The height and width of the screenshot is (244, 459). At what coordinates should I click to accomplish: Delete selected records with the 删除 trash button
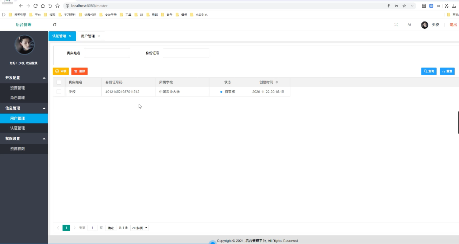tap(79, 71)
